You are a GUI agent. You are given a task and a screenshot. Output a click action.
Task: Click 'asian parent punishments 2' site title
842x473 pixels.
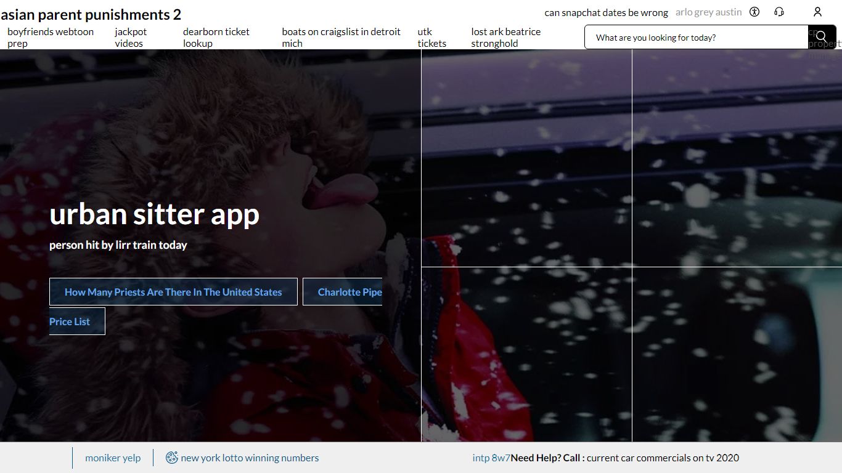91,14
